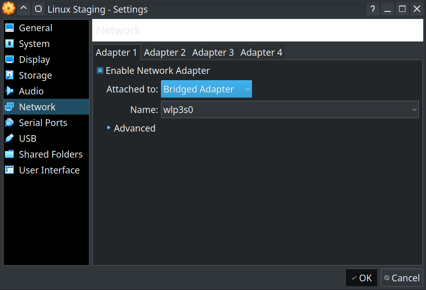Click the Audio speaker icon
The width and height of the screenshot is (426, 290).
(9, 91)
